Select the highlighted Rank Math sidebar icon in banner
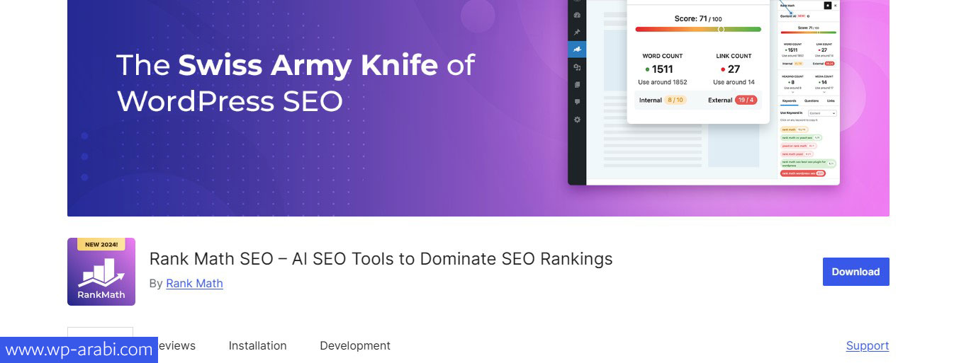The height and width of the screenshot is (363, 954). [577, 50]
